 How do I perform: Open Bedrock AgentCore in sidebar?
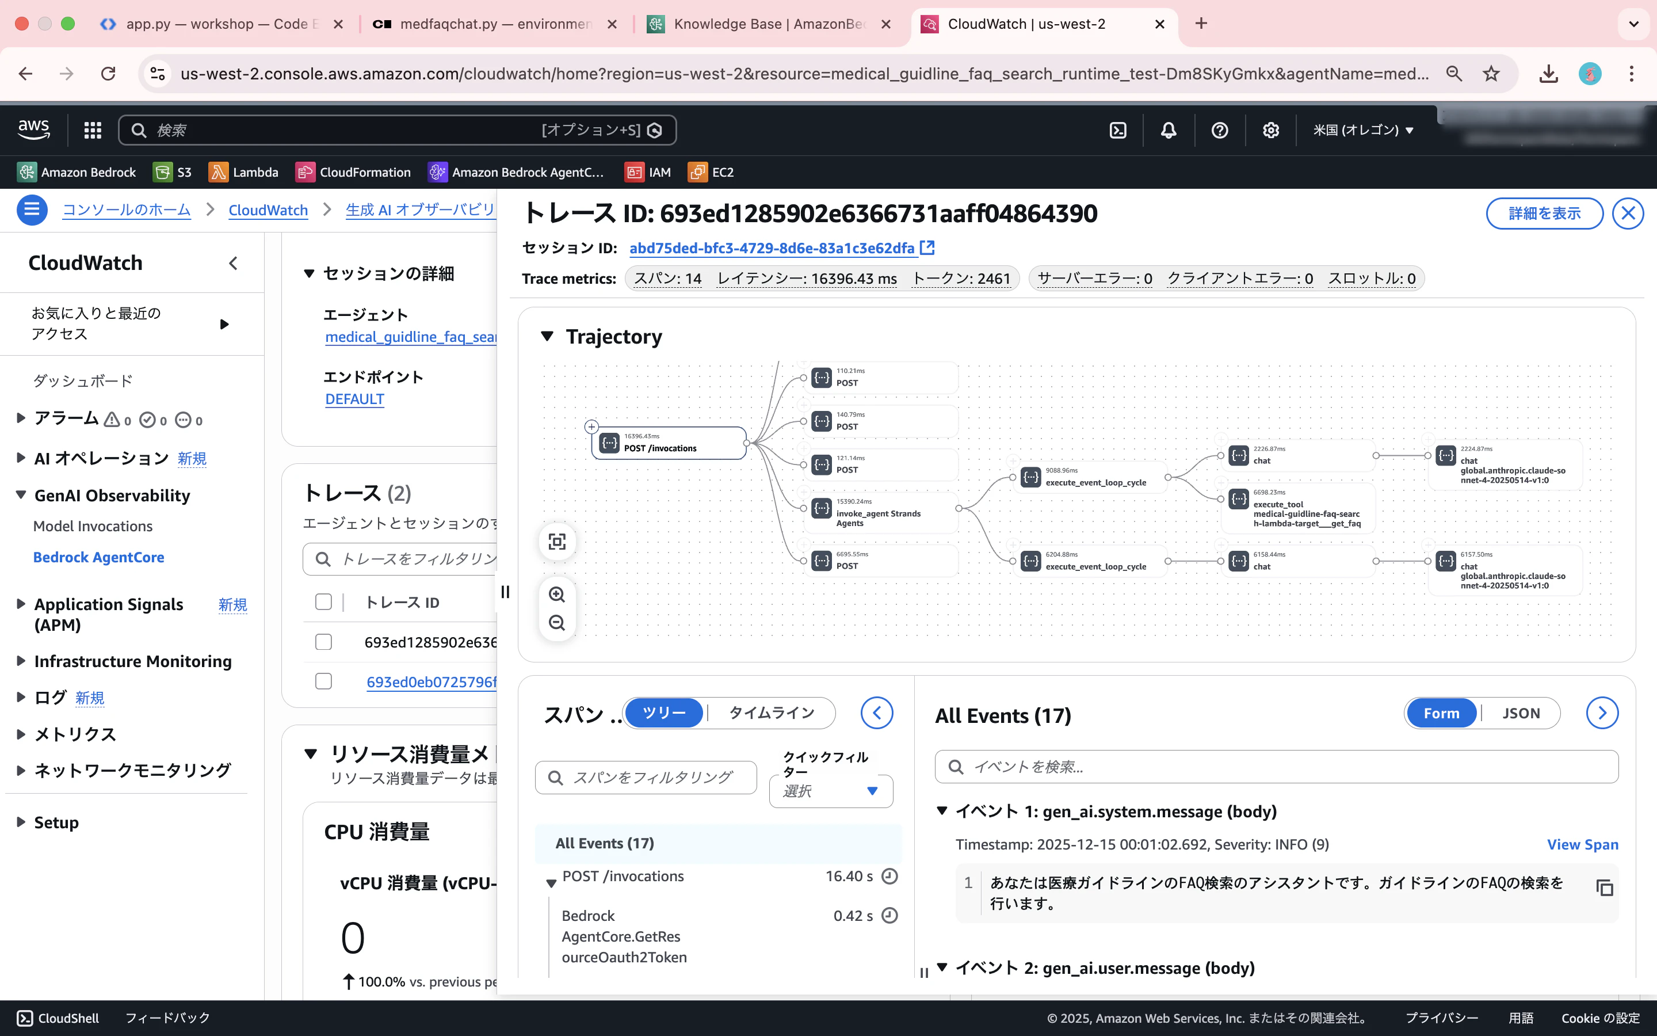coord(98,557)
